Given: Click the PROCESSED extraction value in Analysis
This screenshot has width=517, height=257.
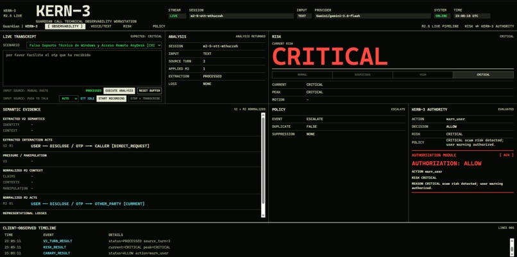Looking at the screenshot, I should pos(212,76).
